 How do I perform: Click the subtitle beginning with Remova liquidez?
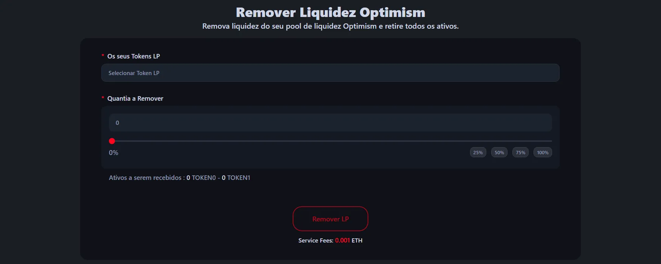[x=330, y=26]
